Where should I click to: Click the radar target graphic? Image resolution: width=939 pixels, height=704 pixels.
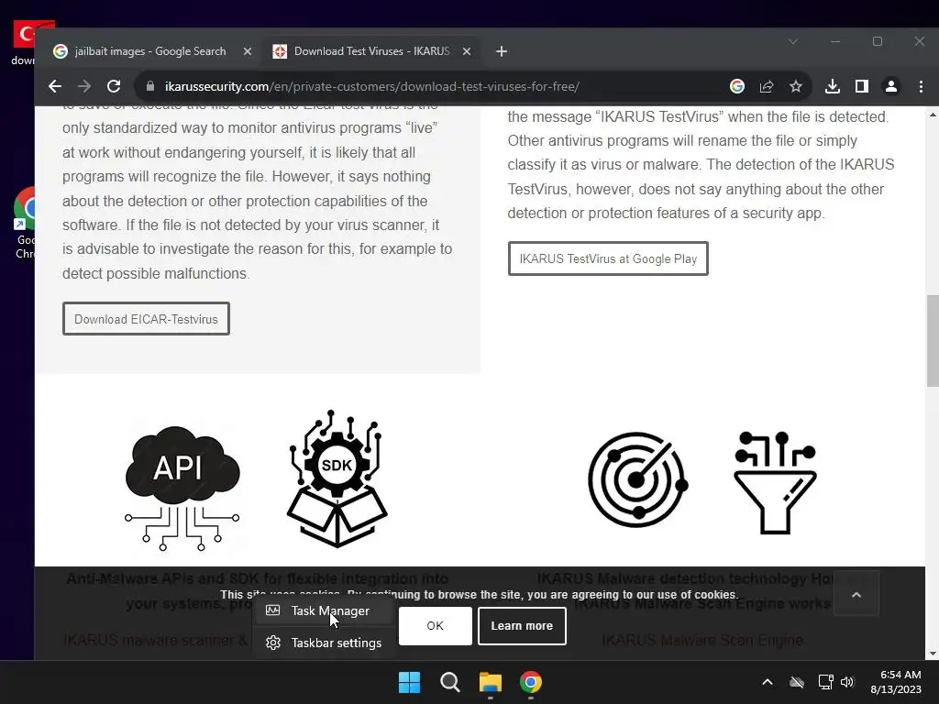[x=637, y=479]
